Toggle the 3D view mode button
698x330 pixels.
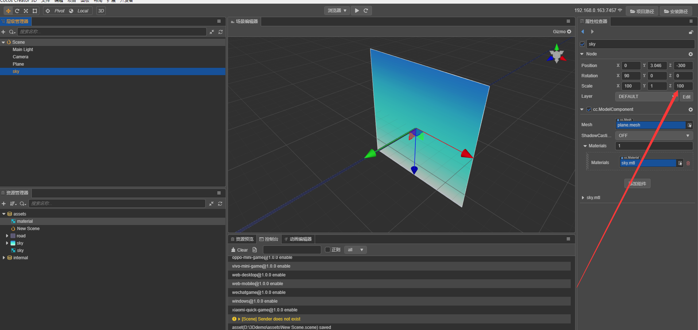pos(101,11)
